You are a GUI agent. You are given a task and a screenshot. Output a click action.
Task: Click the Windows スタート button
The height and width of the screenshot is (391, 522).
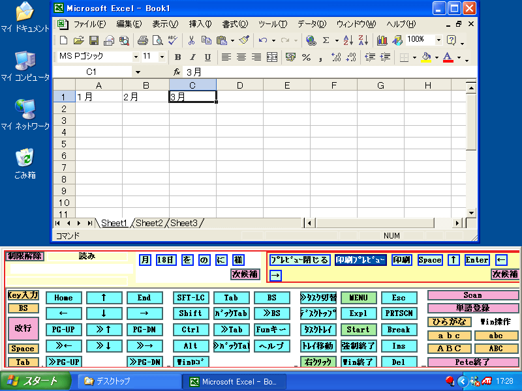36,381
